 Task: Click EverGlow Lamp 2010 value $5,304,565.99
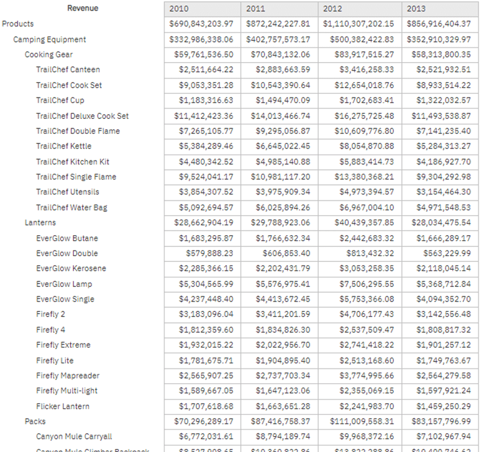tap(206, 284)
